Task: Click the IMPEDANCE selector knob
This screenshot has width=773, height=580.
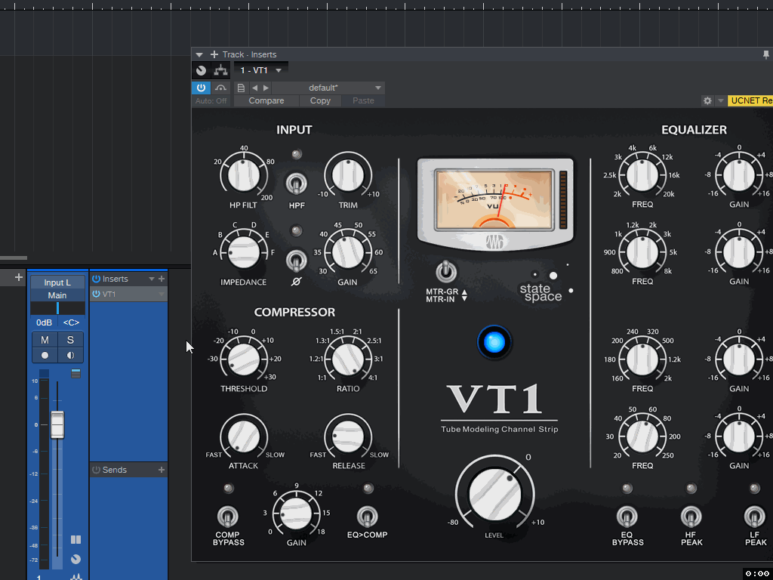Action: [x=244, y=252]
